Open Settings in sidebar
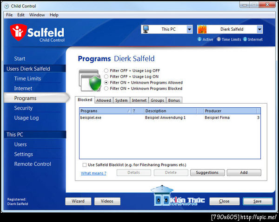This screenshot has width=279, height=222. [24, 154]
